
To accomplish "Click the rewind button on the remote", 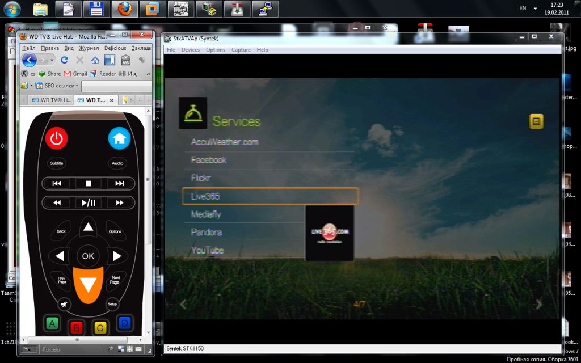I will [x=57, y=203].
